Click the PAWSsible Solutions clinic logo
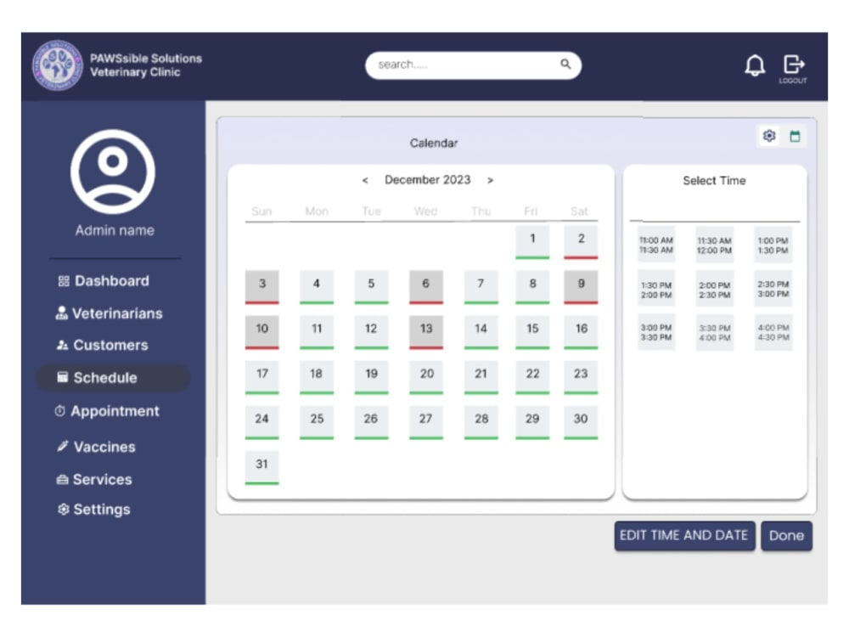849x637 pixels. point(58,65)
